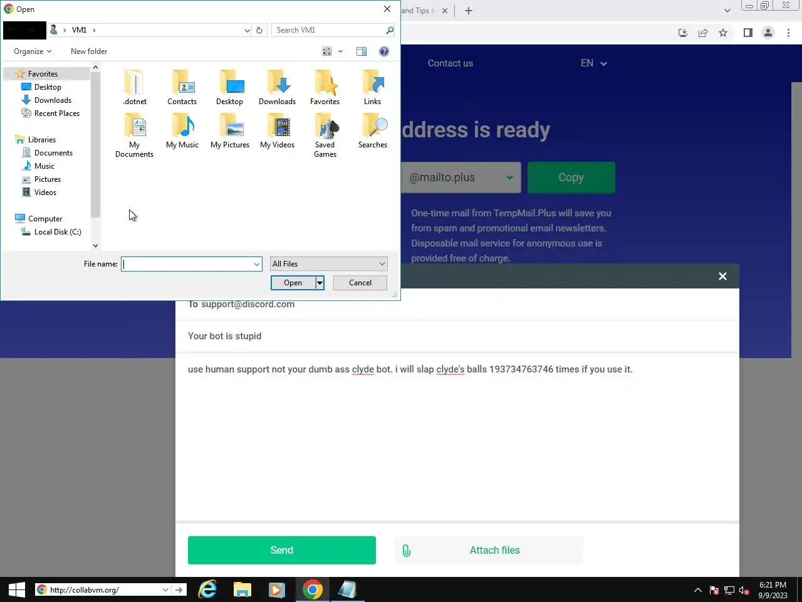The height and width of the screenshot is (602, 802).
Task: Click the Open button in dialog
Action: pos(293,283)
